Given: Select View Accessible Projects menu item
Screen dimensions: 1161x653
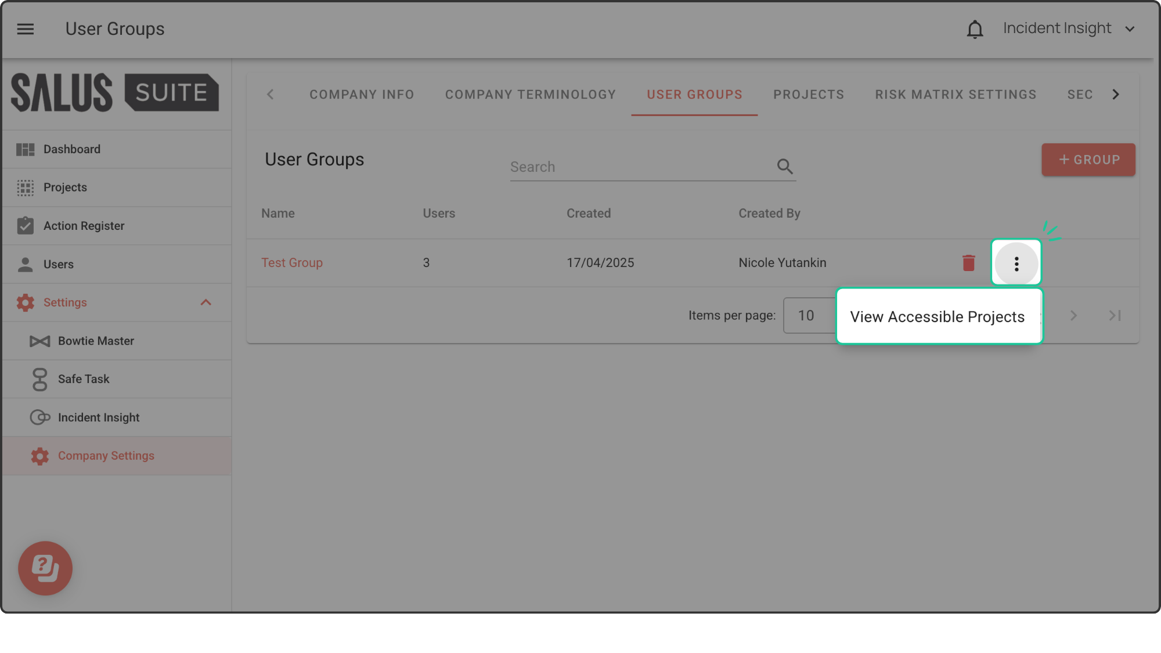Looking at the screenshot, I should (x=937, y=317).
